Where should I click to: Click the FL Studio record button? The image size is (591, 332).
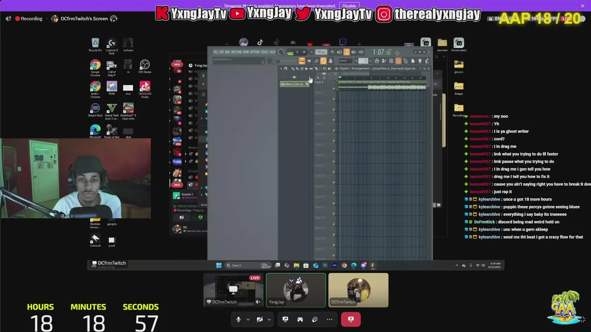(312, 52)
